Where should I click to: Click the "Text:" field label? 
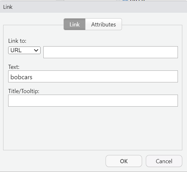[14, 67]
